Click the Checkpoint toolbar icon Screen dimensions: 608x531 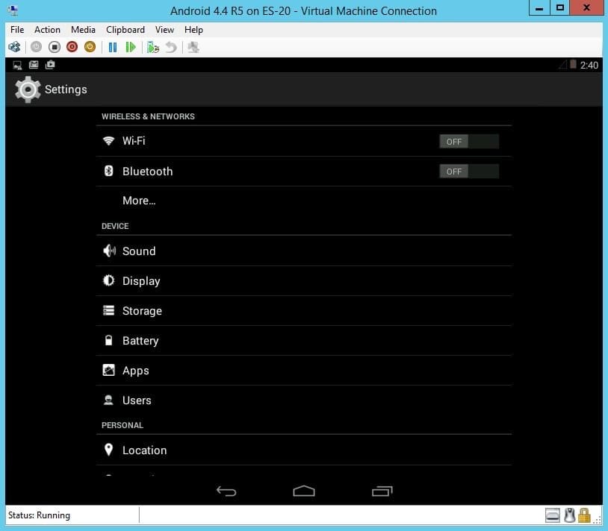153,47
